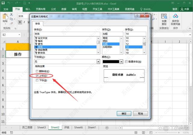Check the 下标 subscript checkbox

[x=37, y=81]
